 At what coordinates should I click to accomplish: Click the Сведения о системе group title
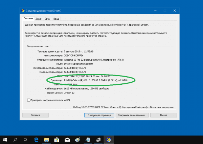click(38, 46)
